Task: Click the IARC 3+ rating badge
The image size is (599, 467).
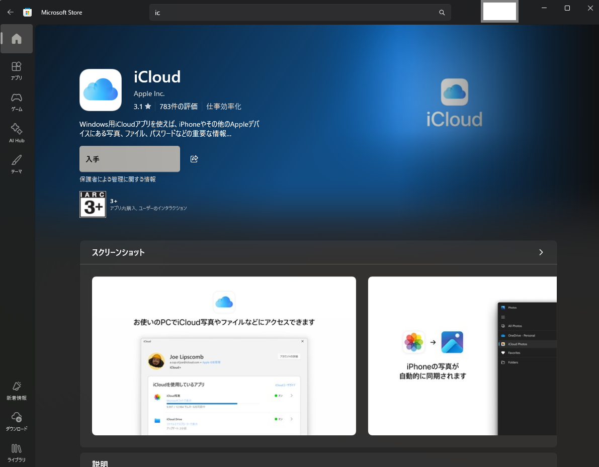Action: 93,204
